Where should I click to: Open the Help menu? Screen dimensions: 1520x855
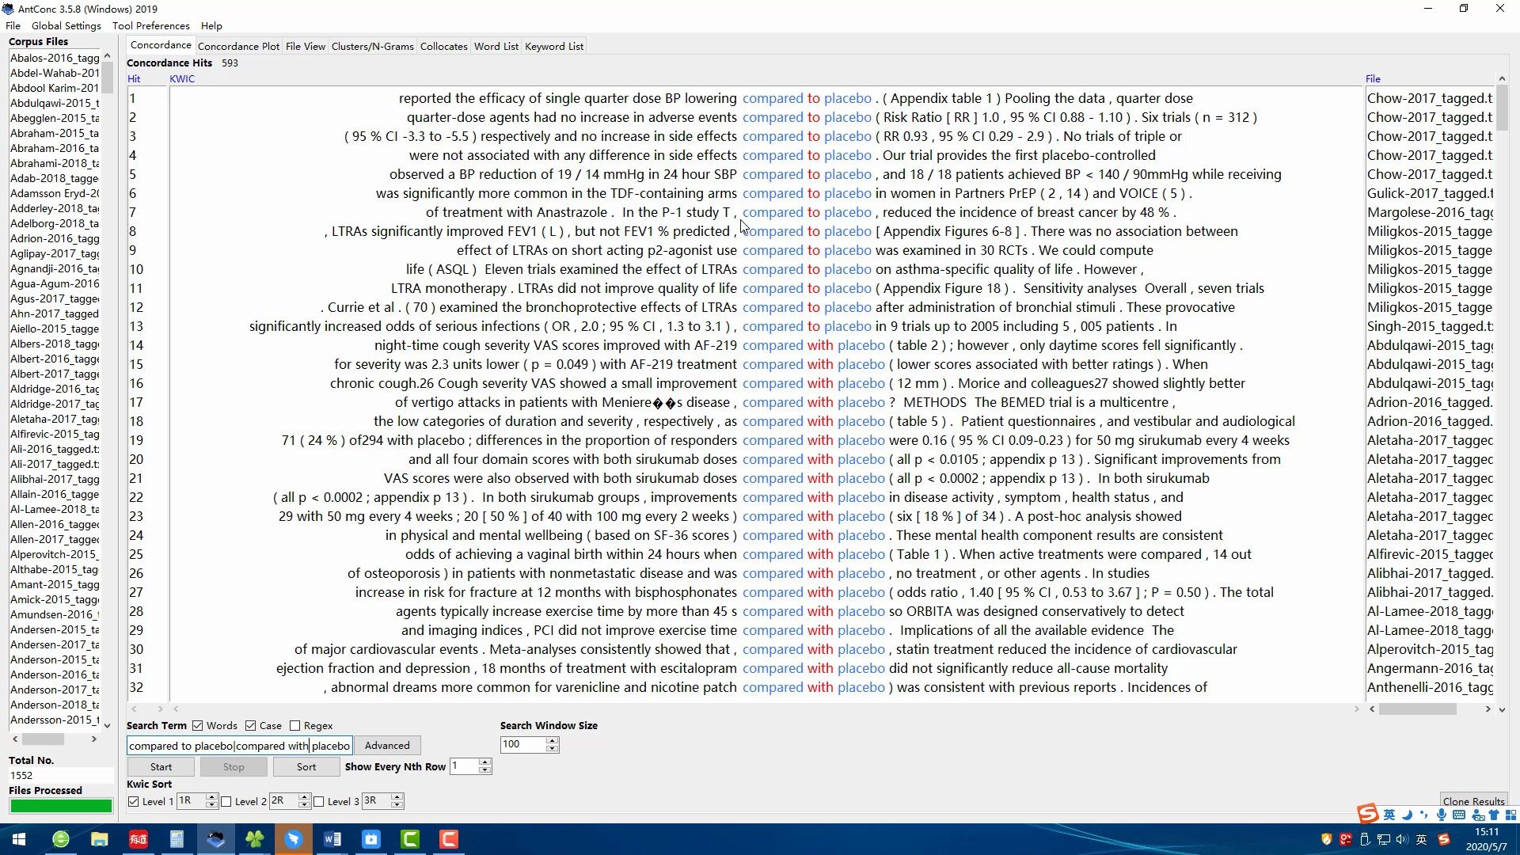pos(211,25)
